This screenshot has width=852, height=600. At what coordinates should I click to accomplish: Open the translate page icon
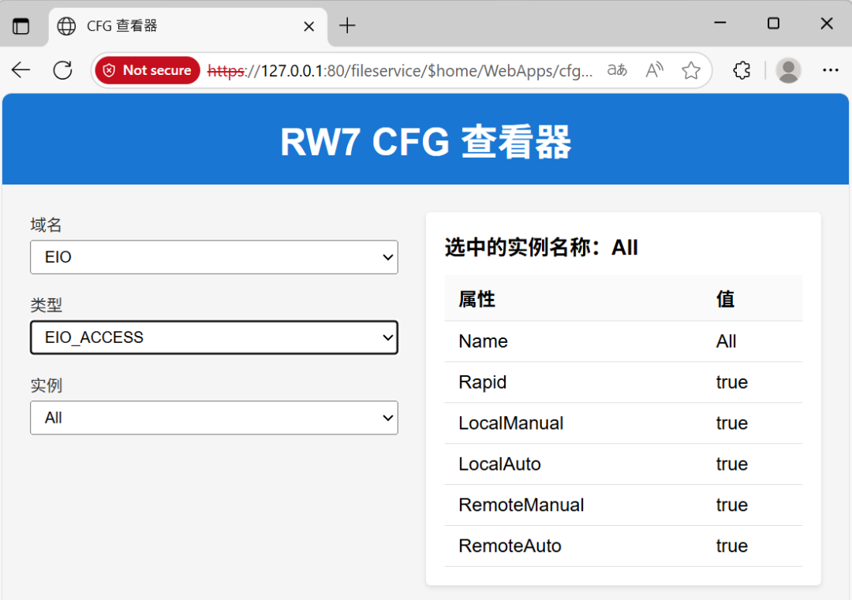[617, 70]
